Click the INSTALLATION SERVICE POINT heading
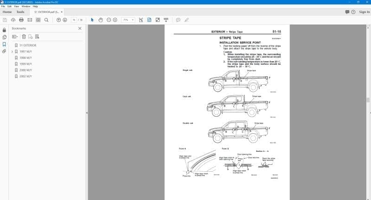371x200 pixels. [x=240, y=43]
